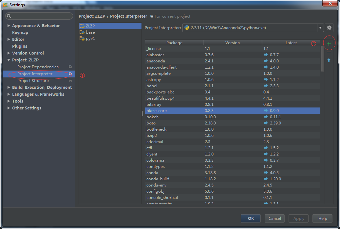
Task: Expand Build, Execution, Deployment section
Action: [x=9, y=87]
